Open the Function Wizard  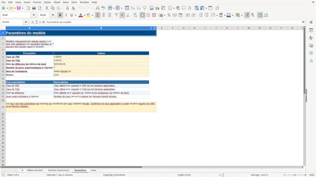33,22
